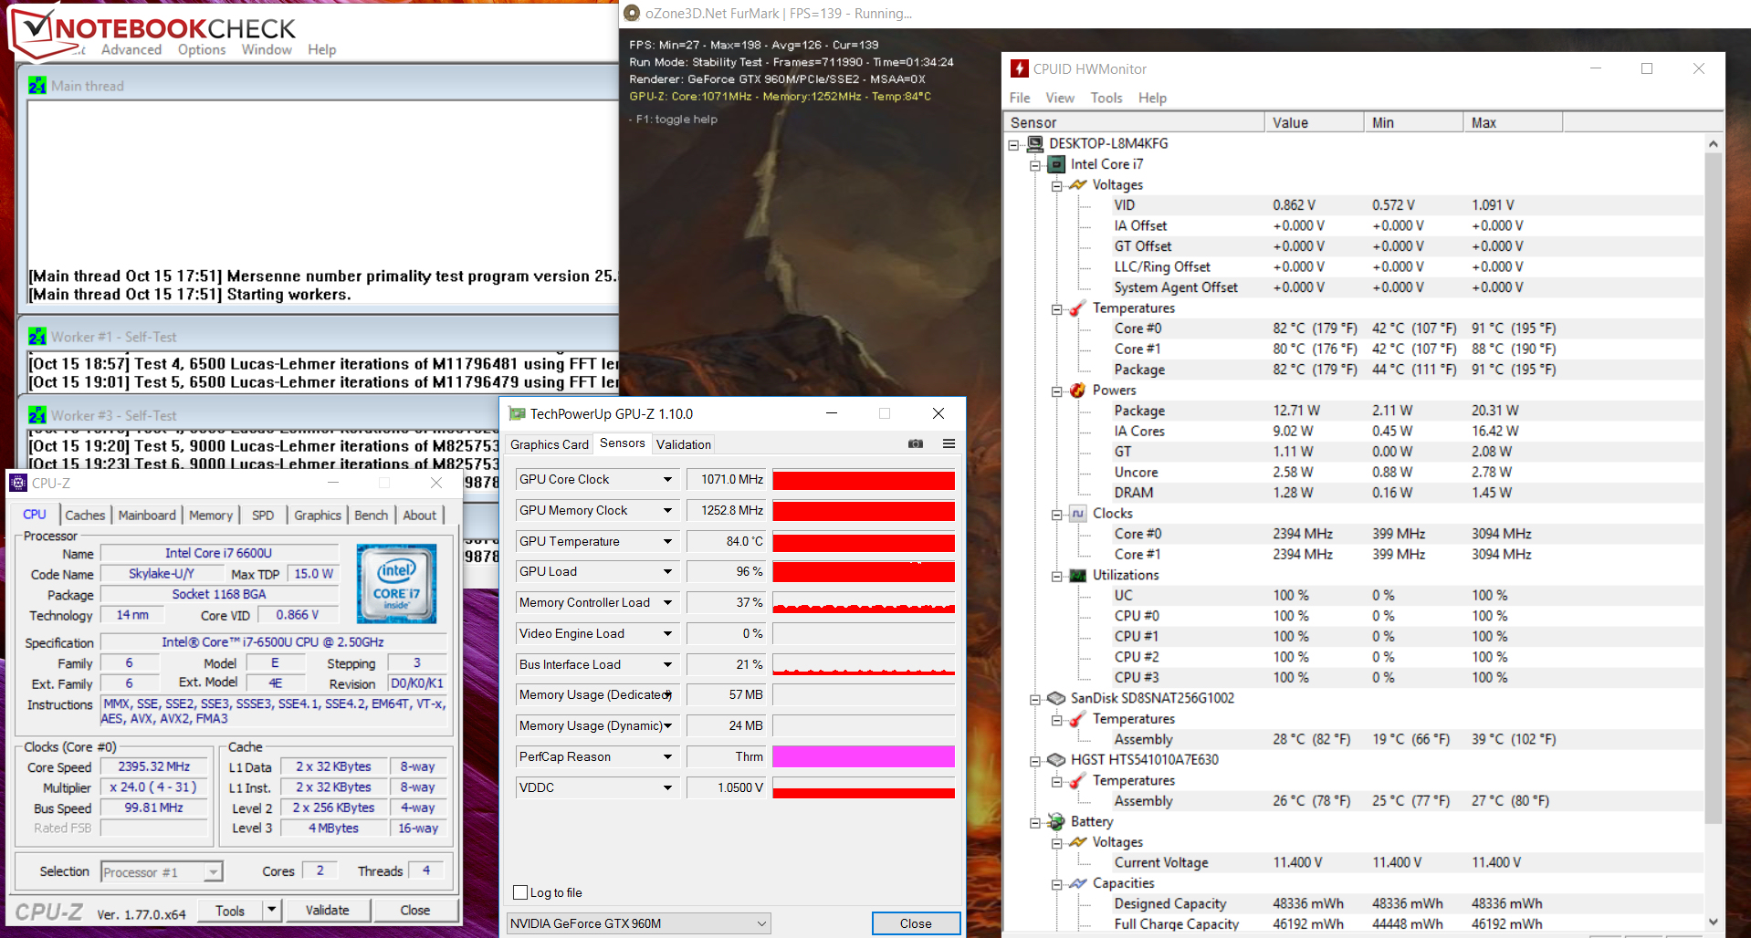
Task: Click the HWMonitor red app icon
Action: coord(1019,68)
